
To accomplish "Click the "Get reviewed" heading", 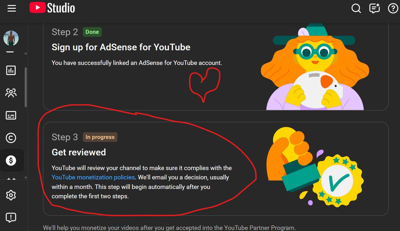I will (x=79, y=152).
